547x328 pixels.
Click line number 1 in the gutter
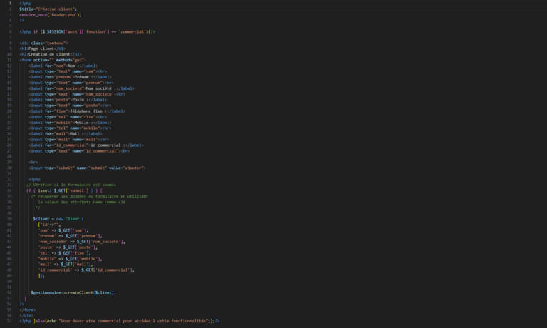(x=11, y=3)
